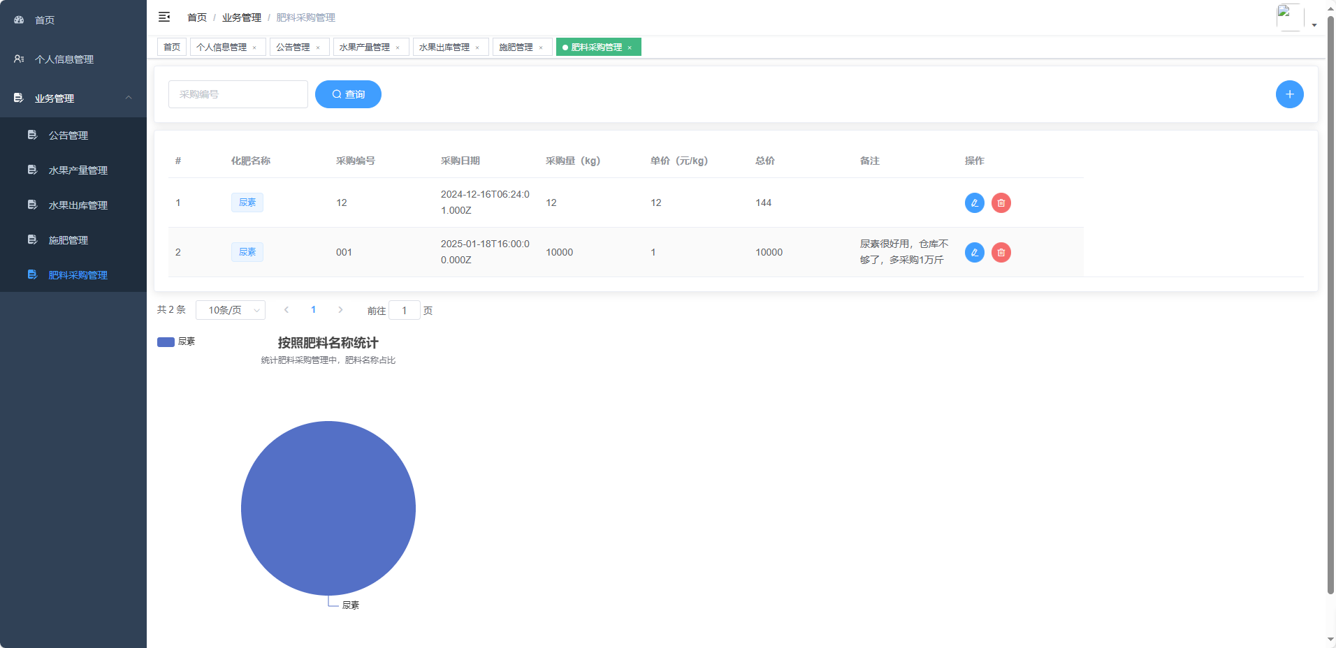
Task: Open 个人信息管理 in the sidebar
Action: click(x=64, y=59)
